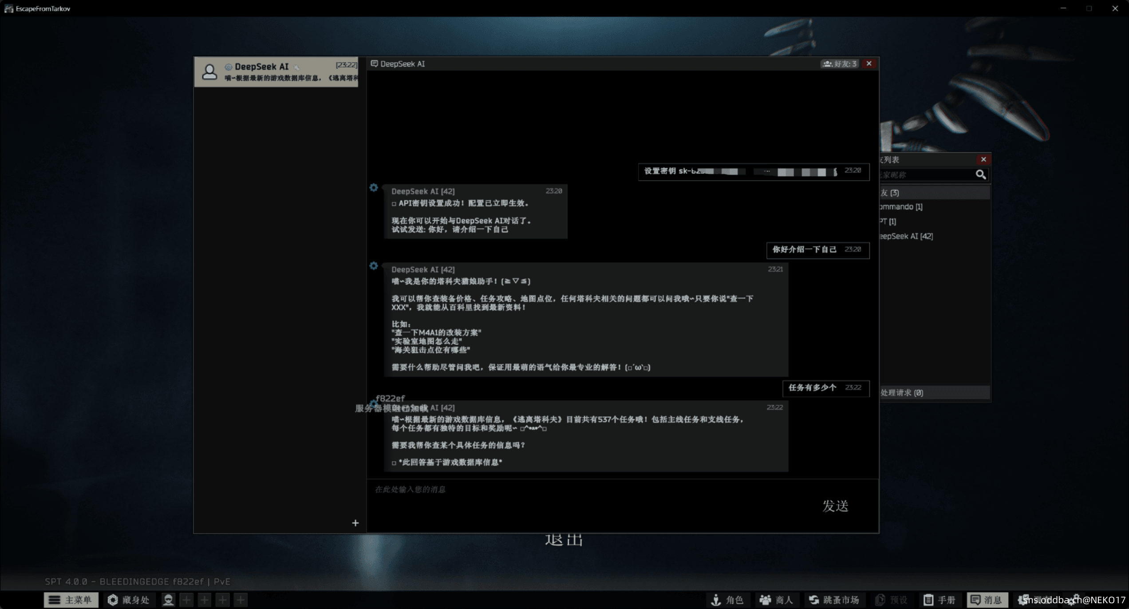Select DeepSeek AI [42] in the friends list
The width and height of the screenshot is (1129, 609).
[x=906, y=236]
